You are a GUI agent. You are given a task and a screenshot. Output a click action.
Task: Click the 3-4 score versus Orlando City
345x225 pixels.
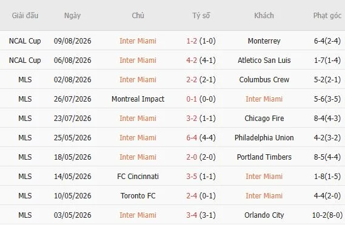point(192,215)
